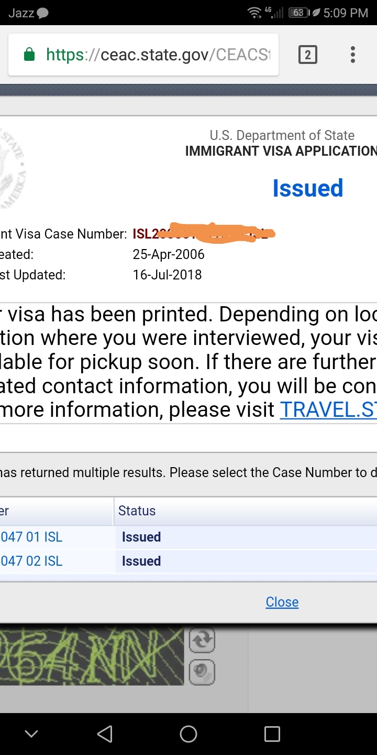Close the case results popup
377x755 pixels.
point(282,602)
